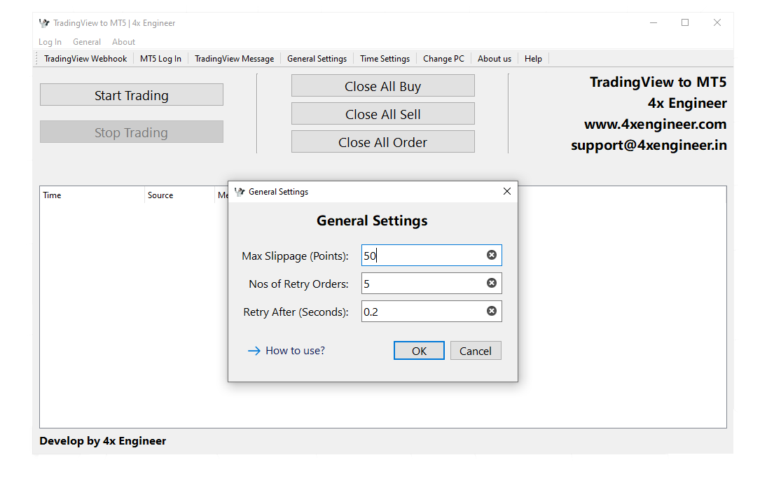
Task: Select General Settings in the toolbar
Action: 317,59
